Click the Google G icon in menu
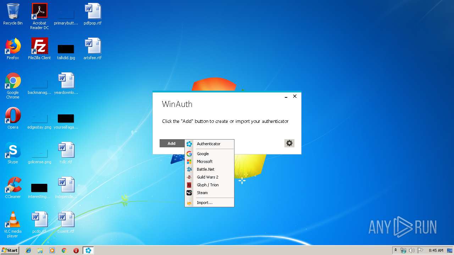 [189, 154]
